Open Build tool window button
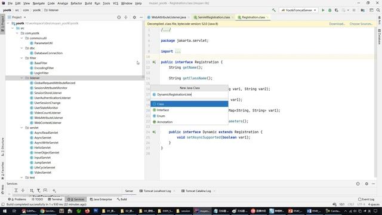Image resolution: width=382 pixels, height=215 pixels. (x=122, y=199)
